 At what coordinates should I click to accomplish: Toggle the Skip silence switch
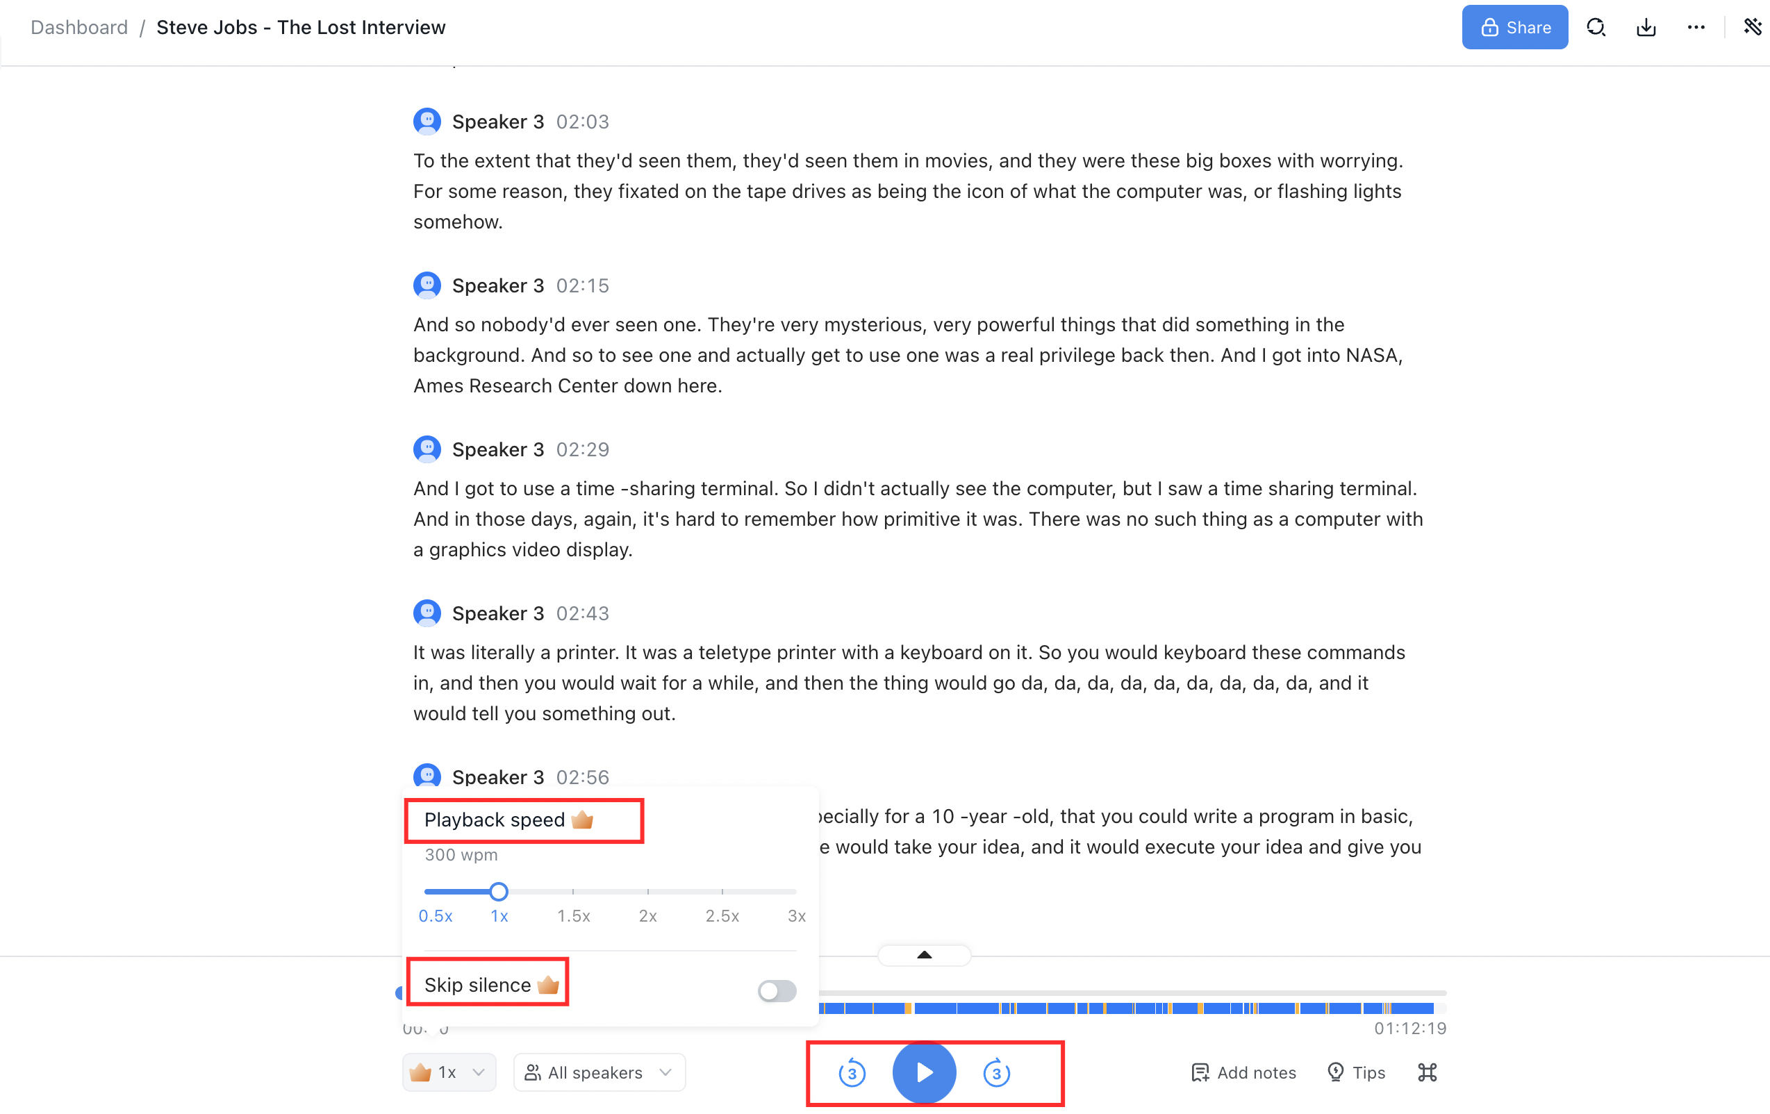[776, 990]
